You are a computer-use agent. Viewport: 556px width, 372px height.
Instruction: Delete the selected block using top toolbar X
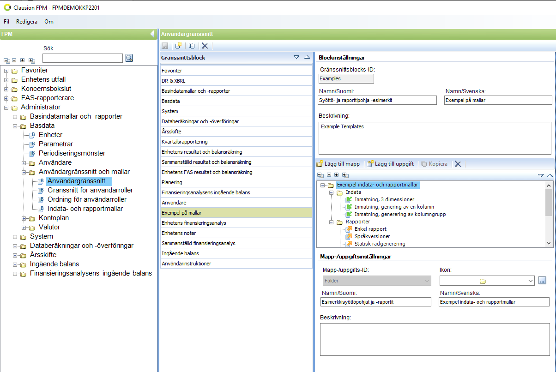point(205,46)
